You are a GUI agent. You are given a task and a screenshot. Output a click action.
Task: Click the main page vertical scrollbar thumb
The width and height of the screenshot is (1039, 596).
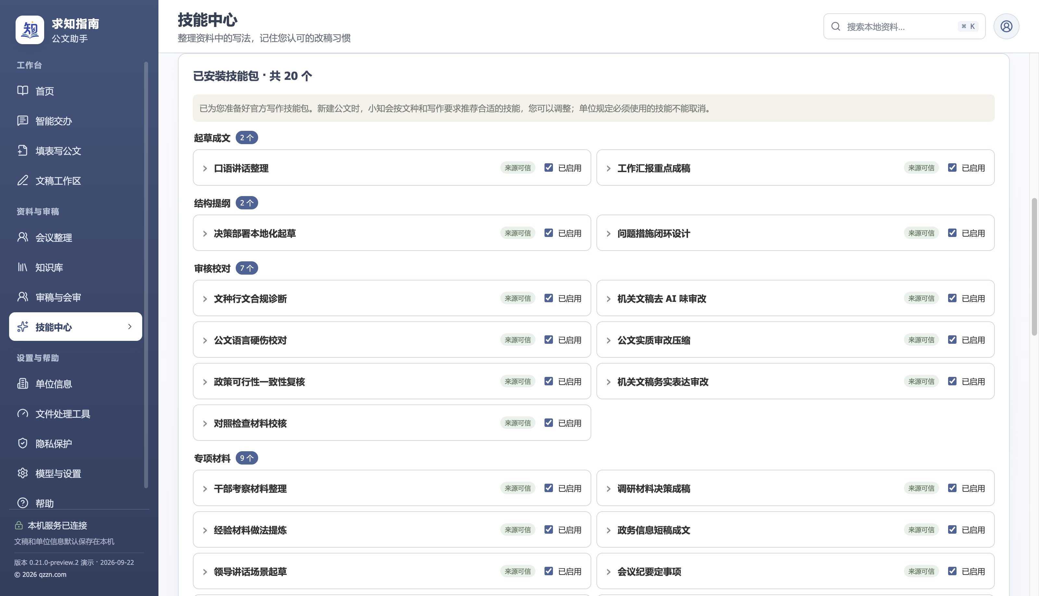[1034, 267]
